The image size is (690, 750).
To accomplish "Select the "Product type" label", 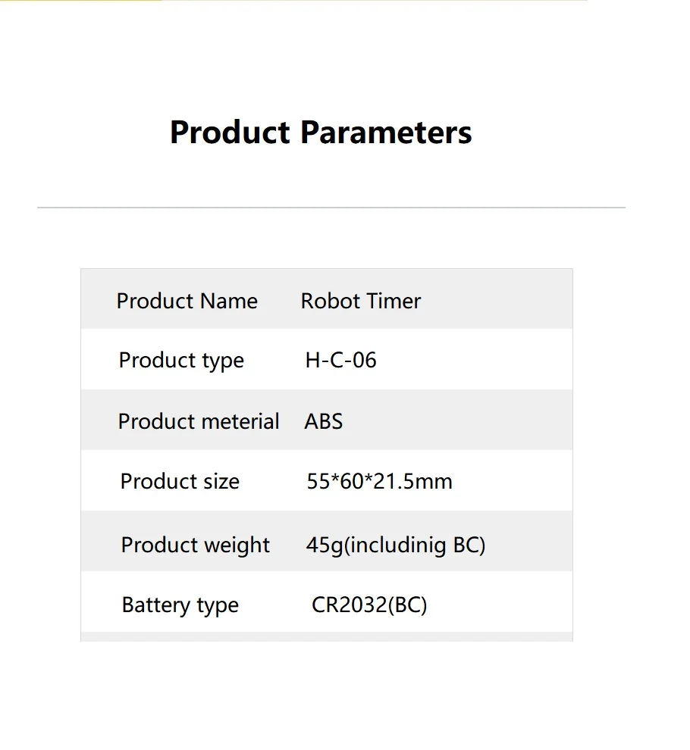I will pyautogui.click(x=181, y=361).
